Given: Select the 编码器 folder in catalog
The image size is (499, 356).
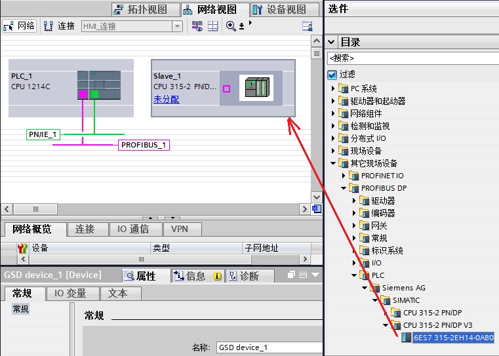Looking at the screenshot, I should (x=383, y=213).
